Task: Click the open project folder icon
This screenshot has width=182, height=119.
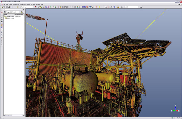Action: point(2,7)
